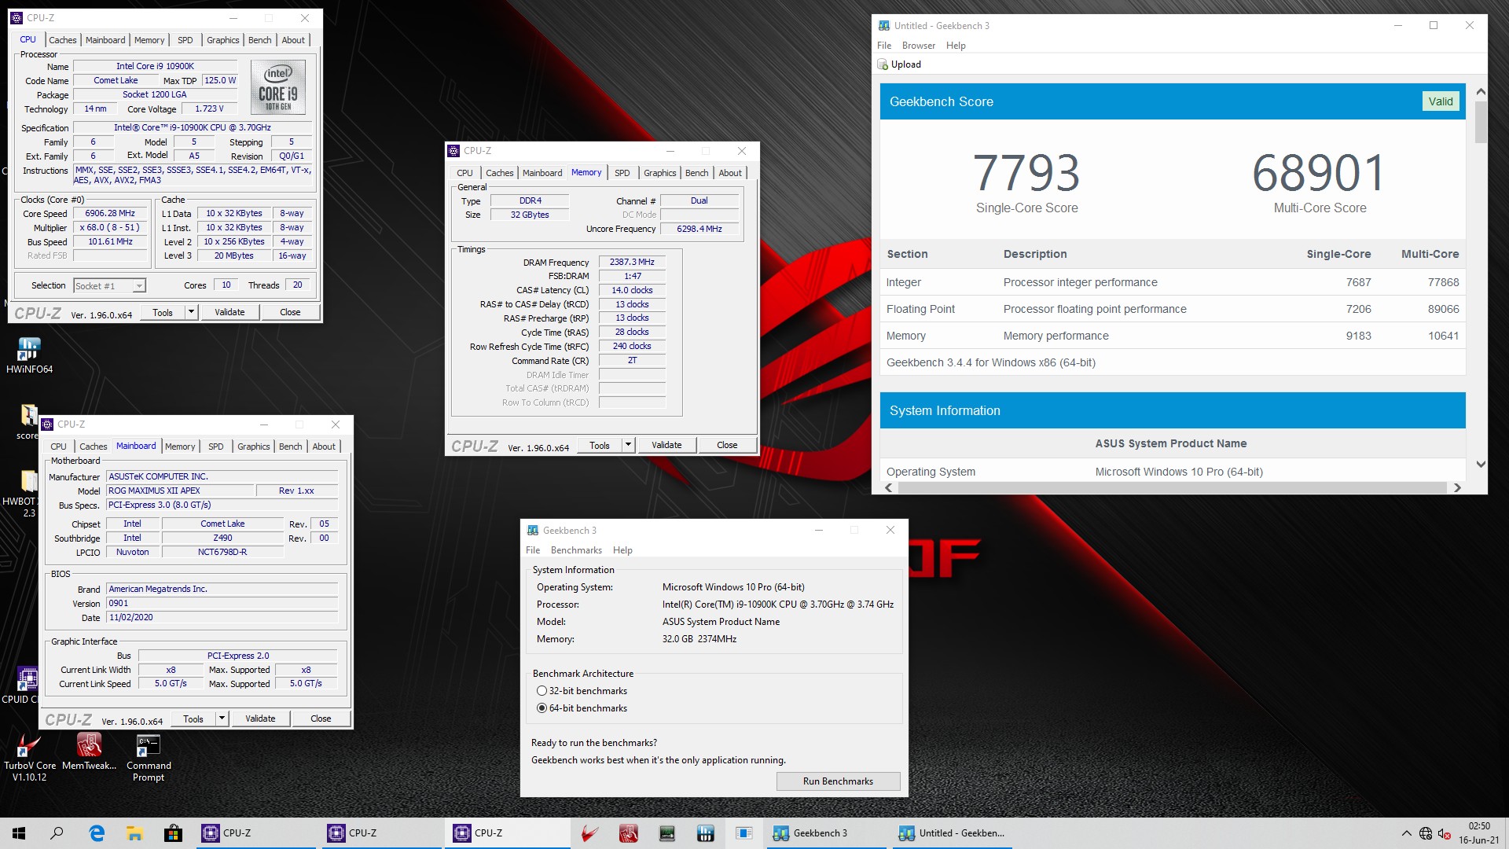Open taskbar search magnifier
The width and height of the screenshot is (1509, 849).
pos(57,833)
